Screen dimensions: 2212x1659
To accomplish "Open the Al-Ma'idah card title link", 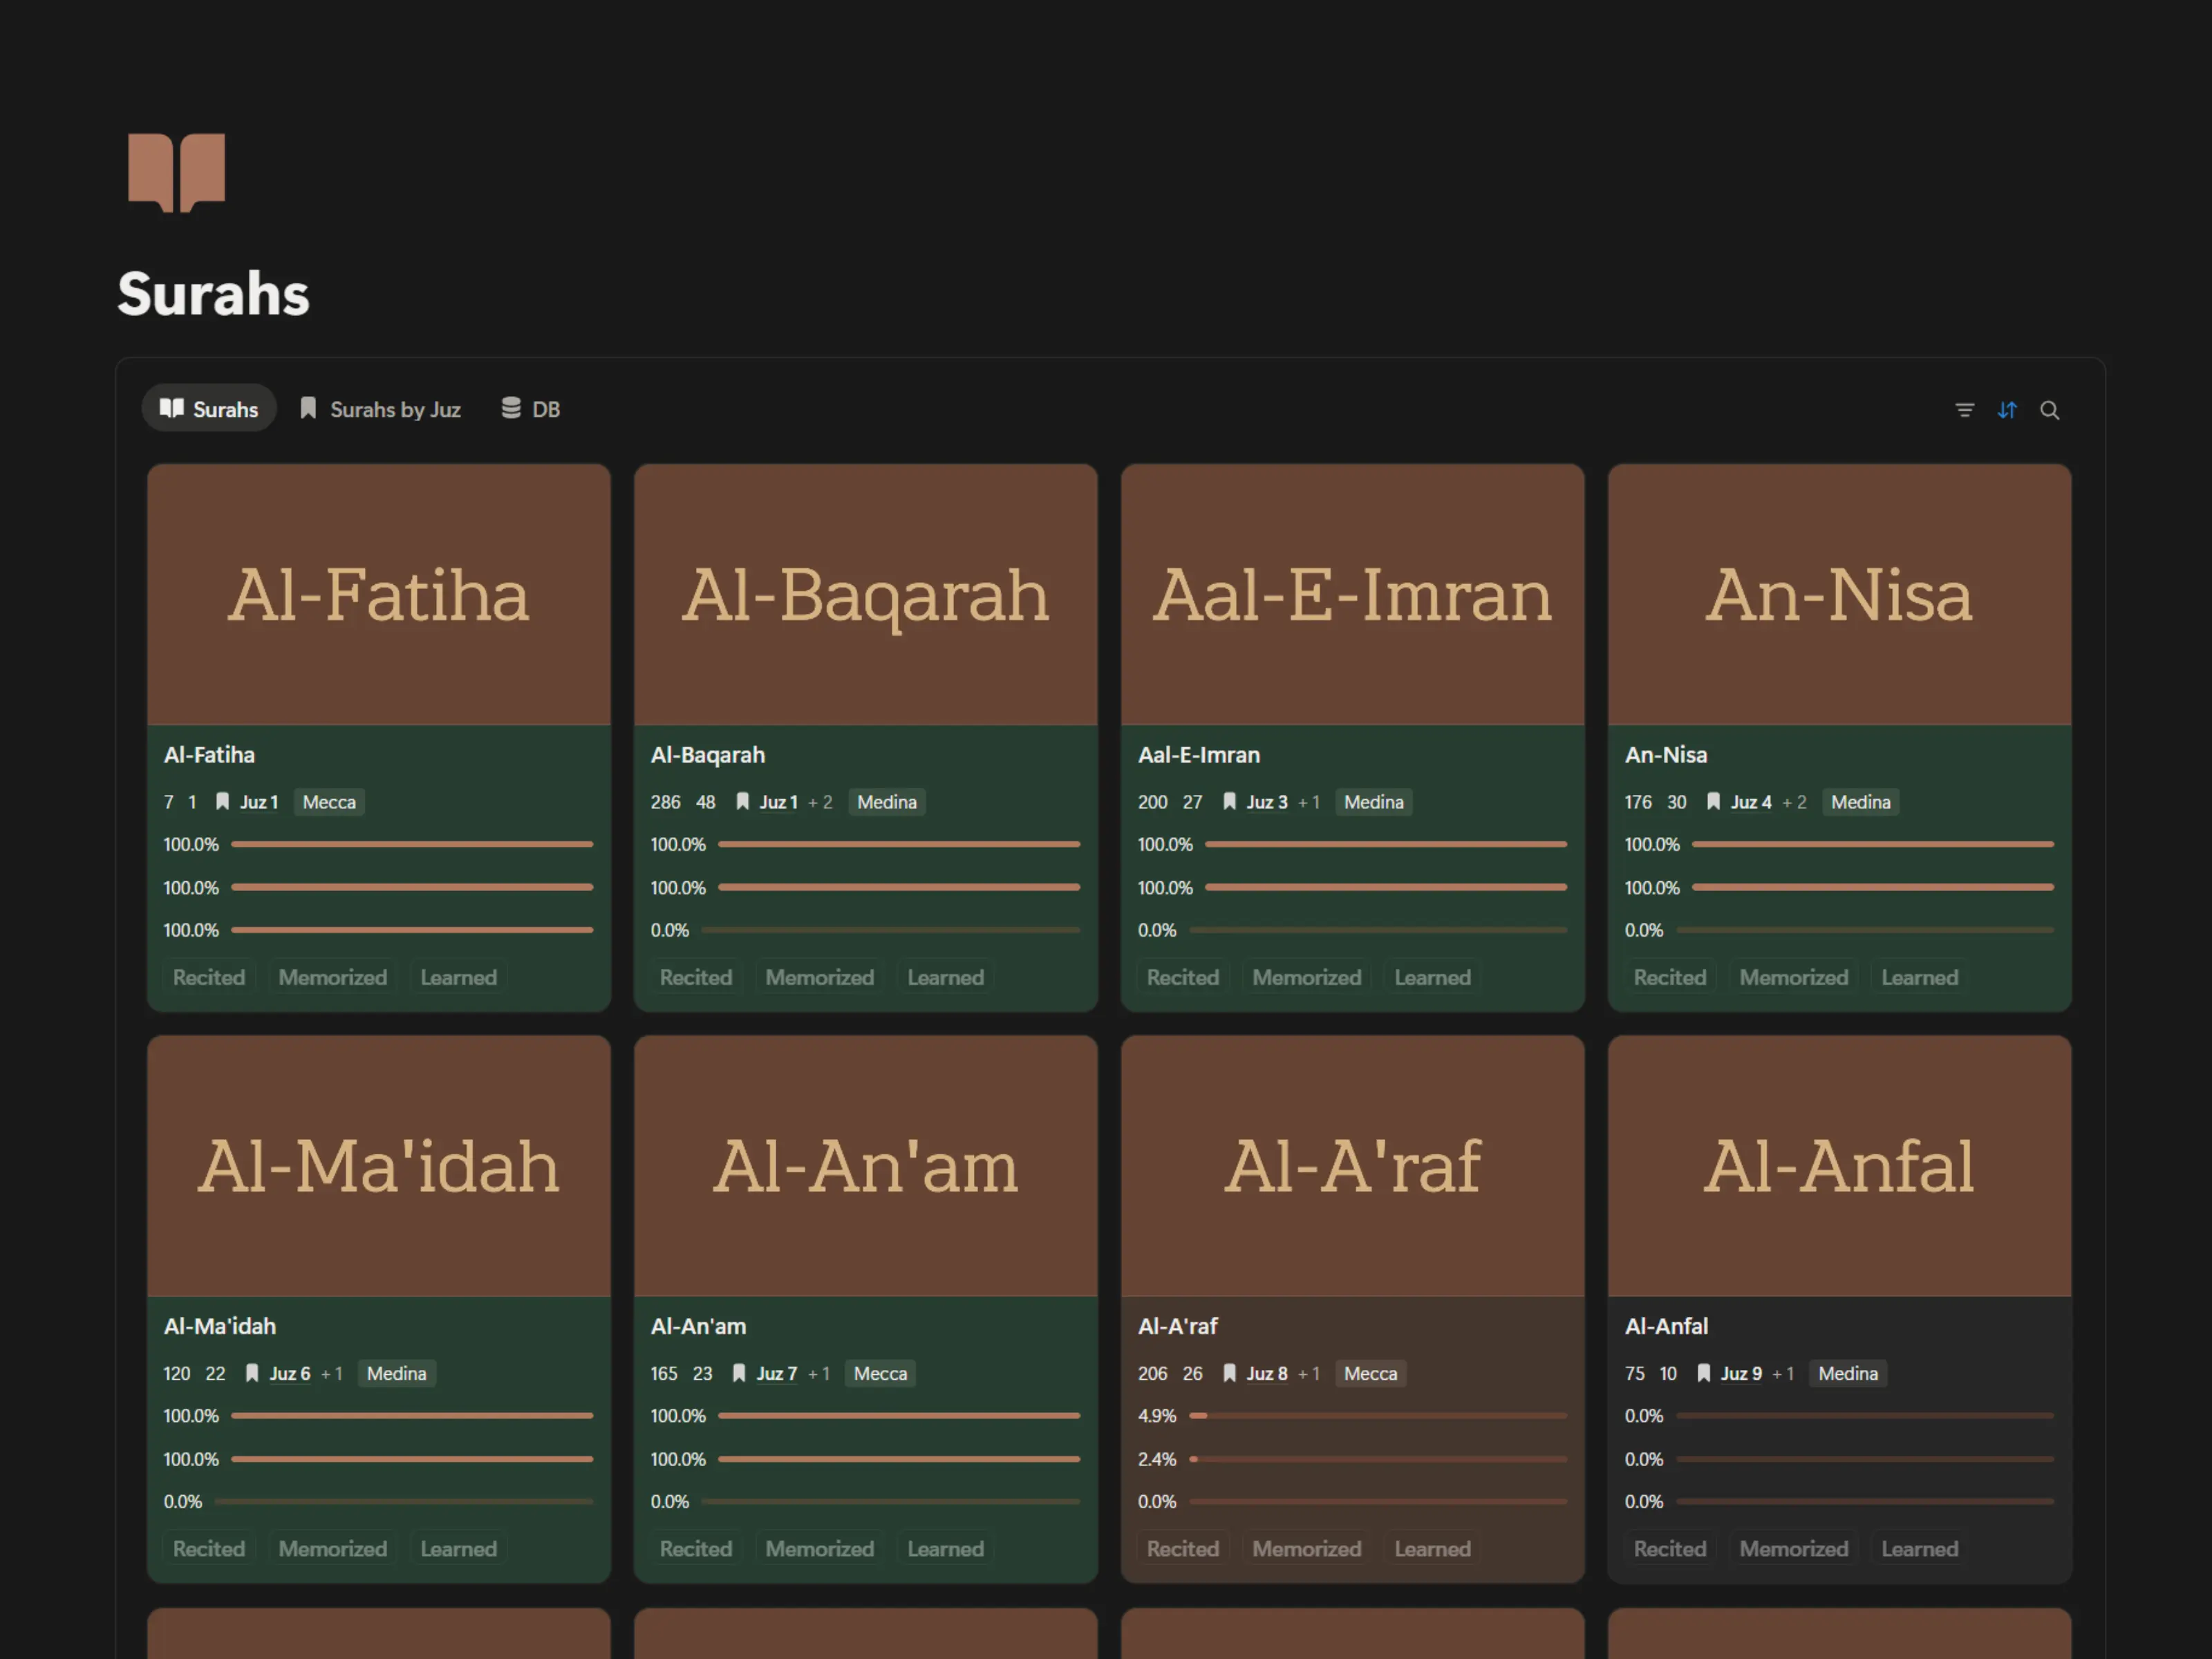I will 220,1326.
